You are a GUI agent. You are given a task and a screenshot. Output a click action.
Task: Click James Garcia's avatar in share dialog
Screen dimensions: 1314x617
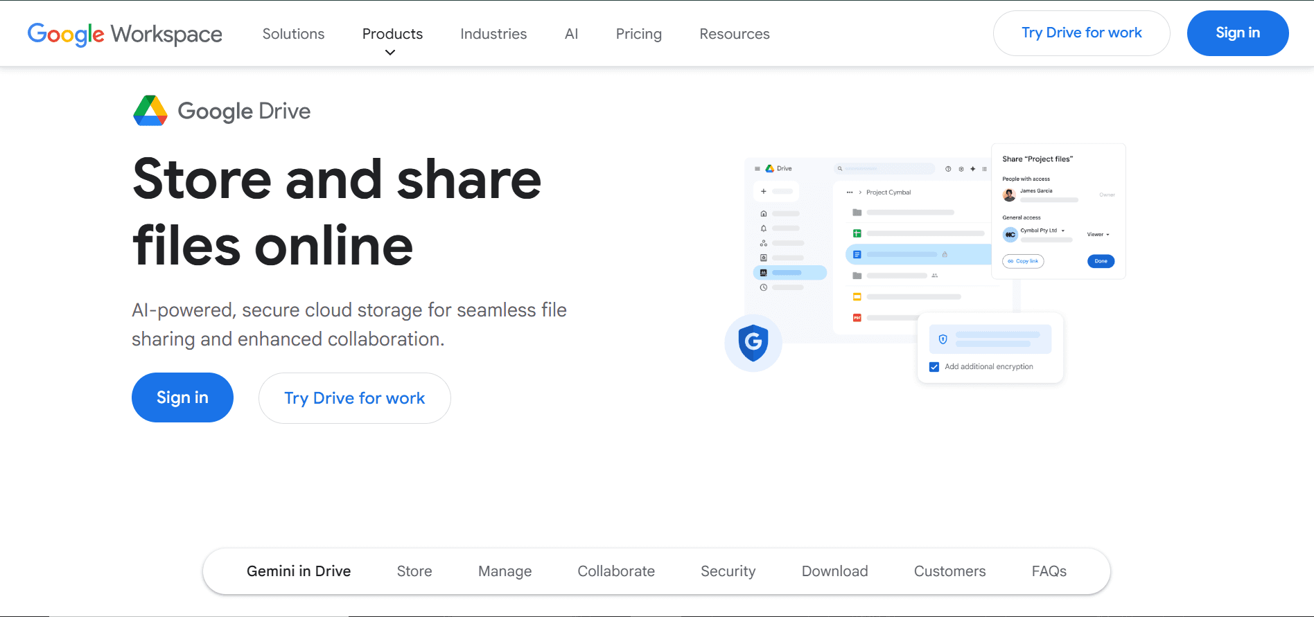[x=1009, y=195]
